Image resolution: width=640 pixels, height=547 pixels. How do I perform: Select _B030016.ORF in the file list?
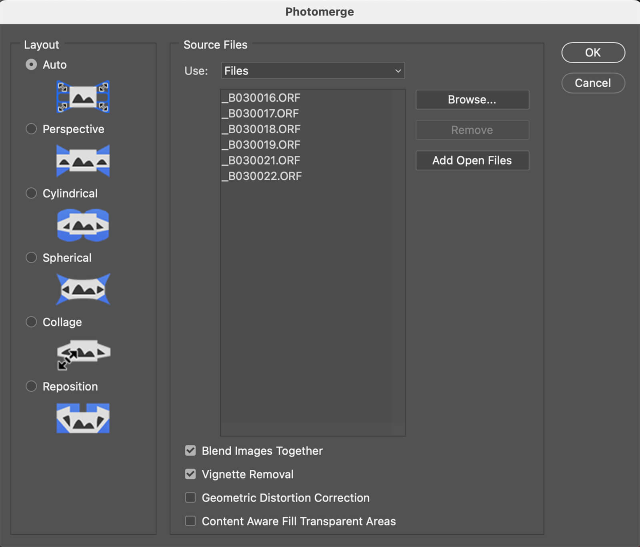pos(261,98)
